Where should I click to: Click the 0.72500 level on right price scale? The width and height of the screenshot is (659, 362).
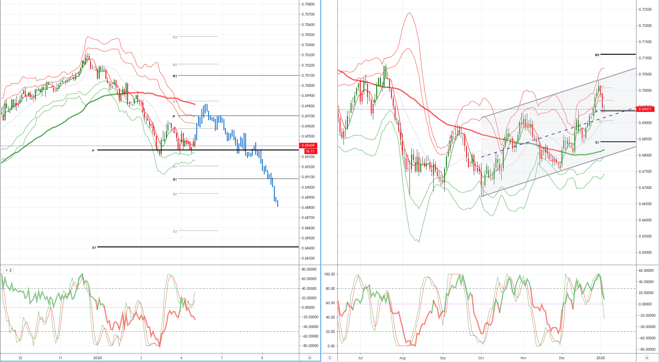tap(645, 9)
